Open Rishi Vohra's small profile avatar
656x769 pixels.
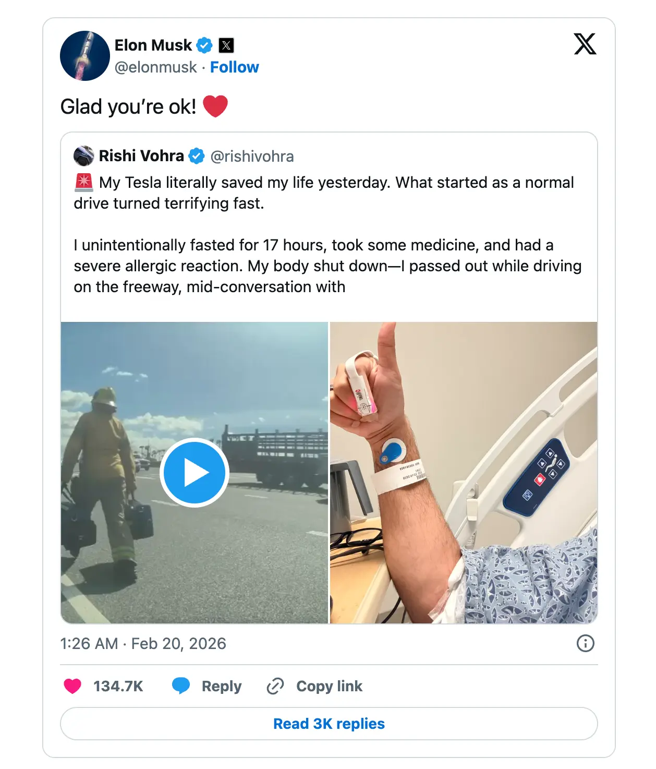(x=83, y=156)
